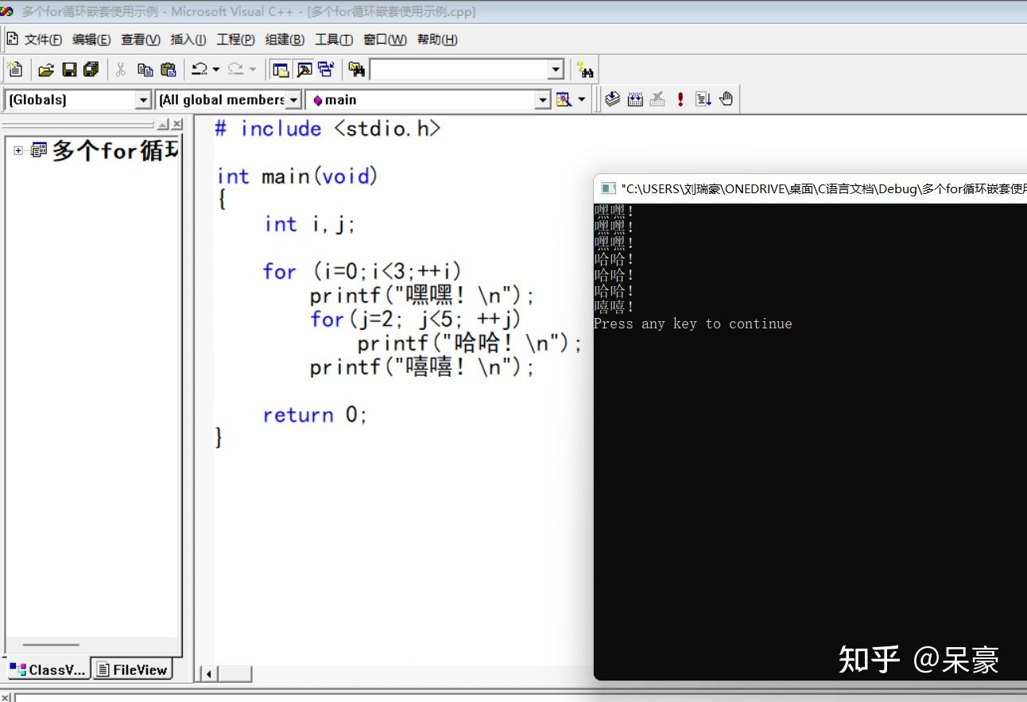Image resolution: width=1027 pixels, height=702 pixels.
Task: Paste from clipboard using toolbar icon
Action: tap(168, 70)
